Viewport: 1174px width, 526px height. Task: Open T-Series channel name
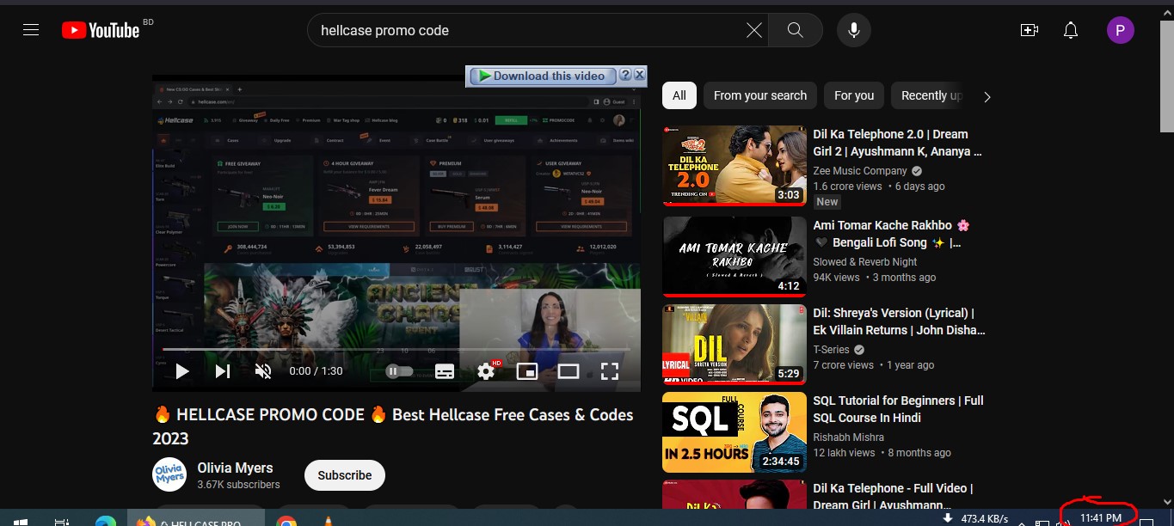831,350
